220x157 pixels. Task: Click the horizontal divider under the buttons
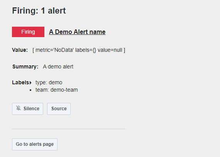click(68, 129)
